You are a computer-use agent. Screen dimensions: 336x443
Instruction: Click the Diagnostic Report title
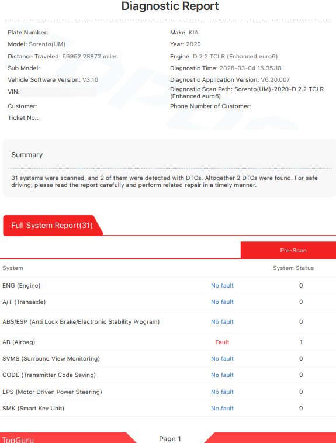(170, 6)
